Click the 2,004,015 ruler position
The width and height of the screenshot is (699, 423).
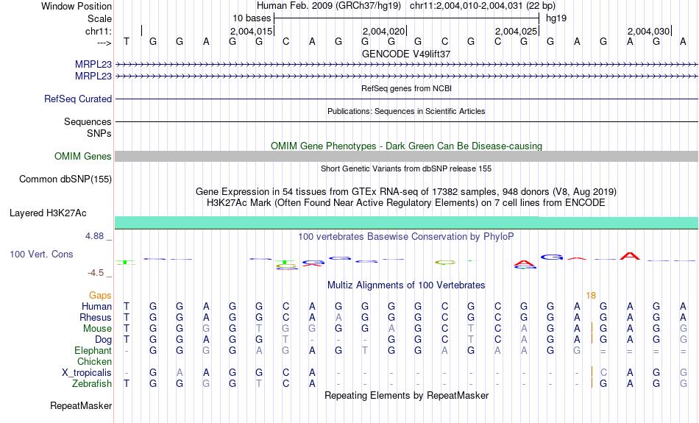click(251, 31)
